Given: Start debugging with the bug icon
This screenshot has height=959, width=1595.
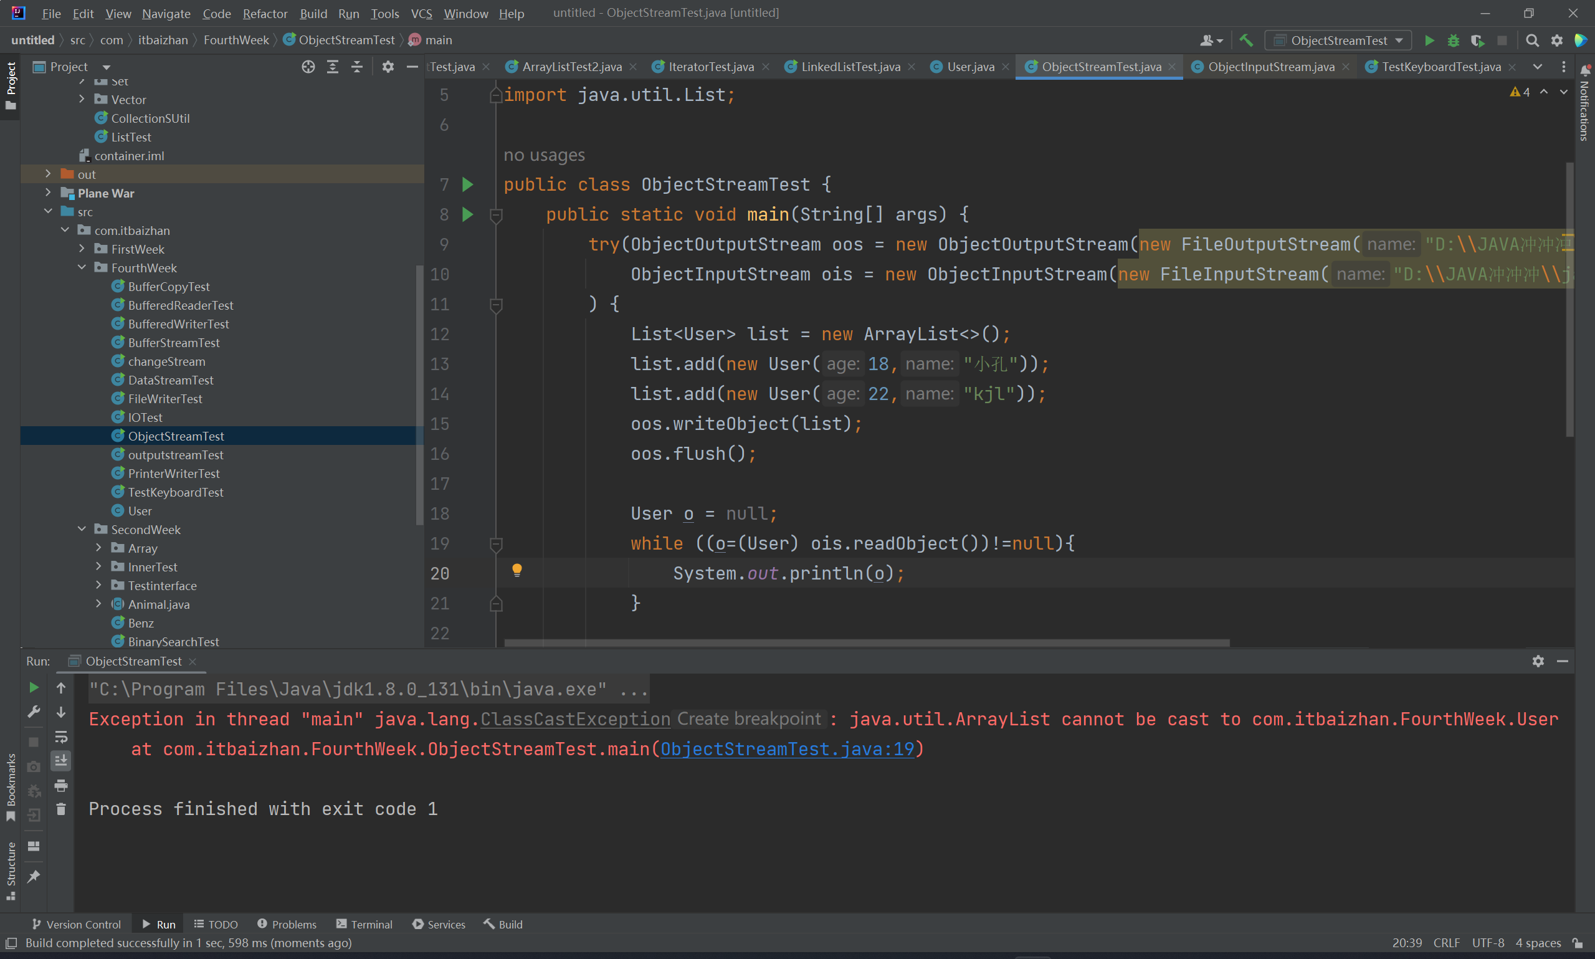Looking at the screenshot, I should point(1453,41).
